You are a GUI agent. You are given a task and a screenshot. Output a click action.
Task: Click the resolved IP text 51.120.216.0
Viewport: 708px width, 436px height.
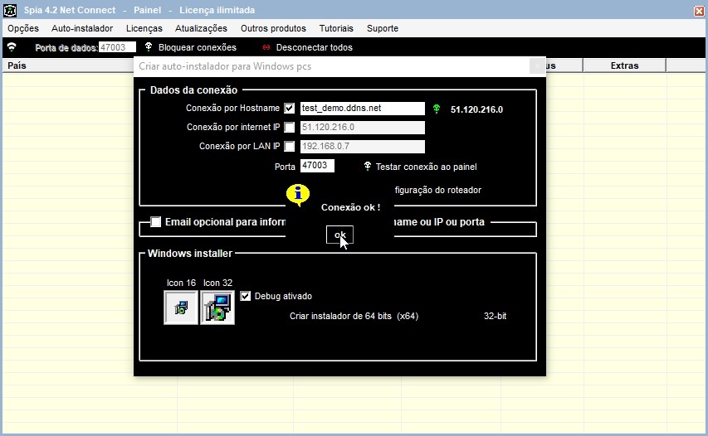coord(476,109)
